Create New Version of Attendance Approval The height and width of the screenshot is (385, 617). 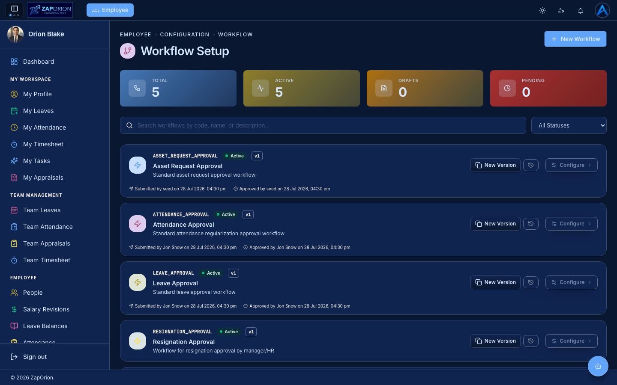pos(495,224)
